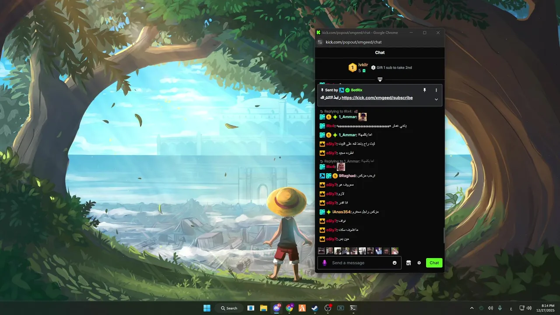The width and height of the screenshot is (560, 315).
Task: Click the leaderboard rank 1 gold badge
Action: (353, 67)
